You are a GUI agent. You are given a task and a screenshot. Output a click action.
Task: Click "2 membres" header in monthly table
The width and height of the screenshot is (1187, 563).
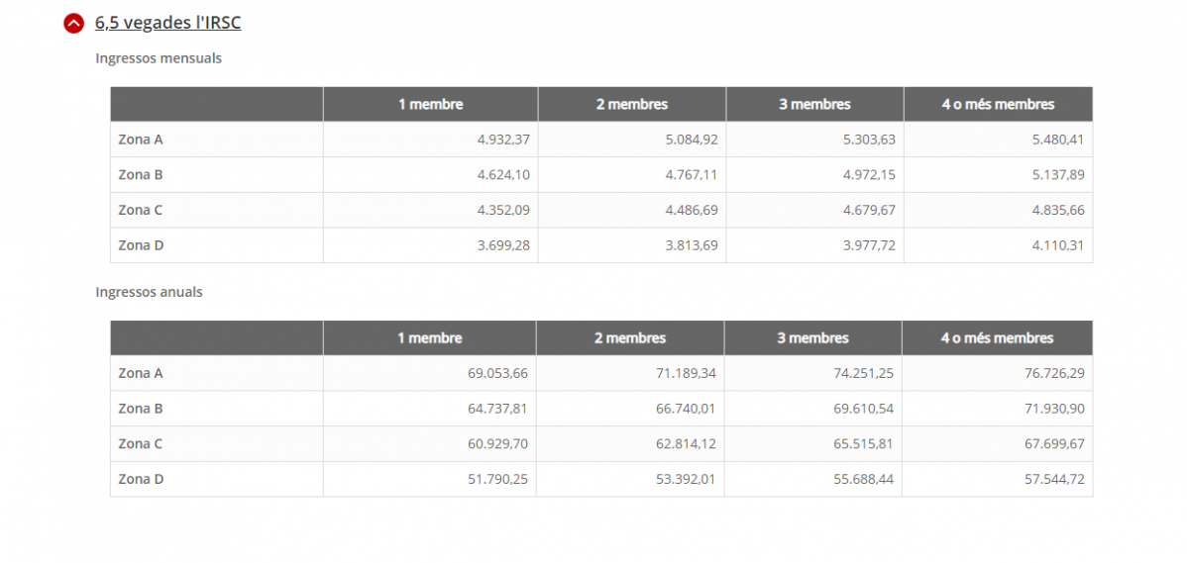coord(632,104)
